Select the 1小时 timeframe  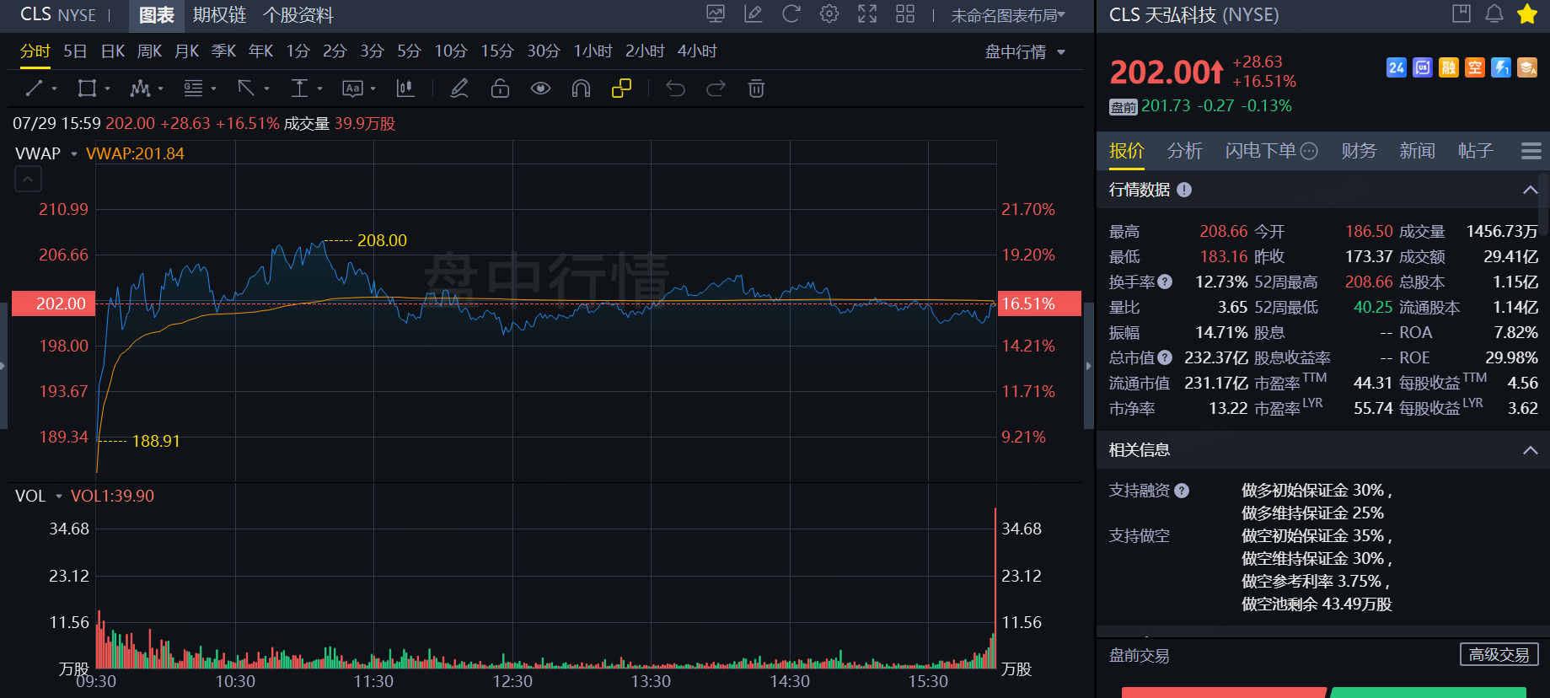[593, 51]
